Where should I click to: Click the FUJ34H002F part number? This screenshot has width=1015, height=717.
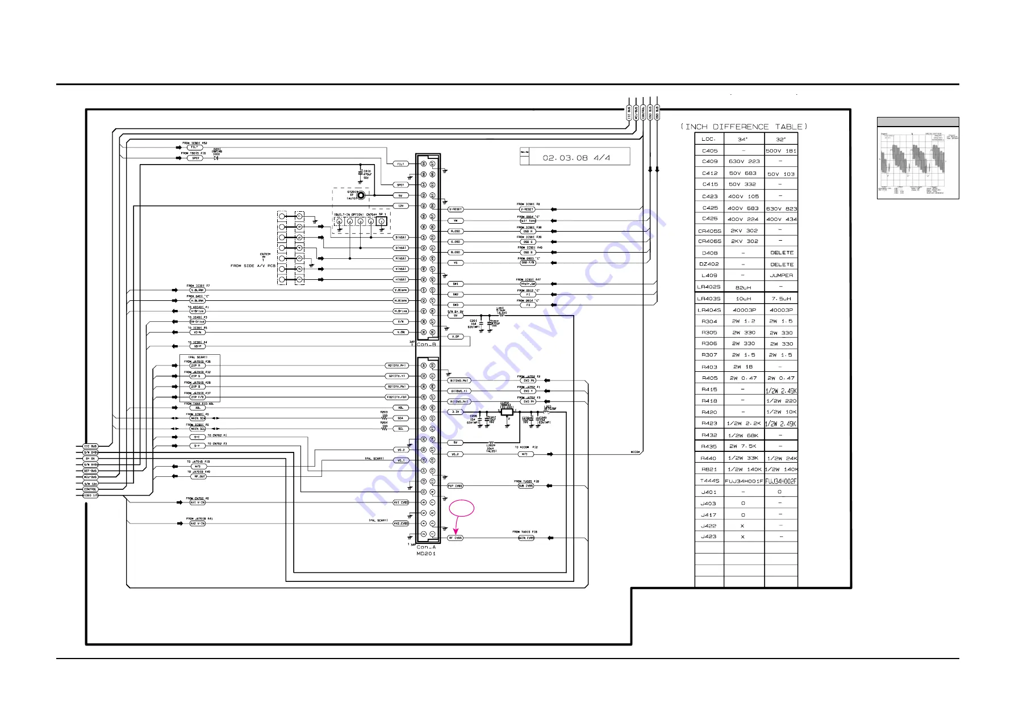click(781, 481)
